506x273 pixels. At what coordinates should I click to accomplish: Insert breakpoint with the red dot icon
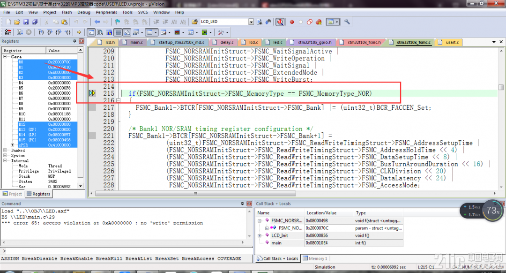point(292,22)
